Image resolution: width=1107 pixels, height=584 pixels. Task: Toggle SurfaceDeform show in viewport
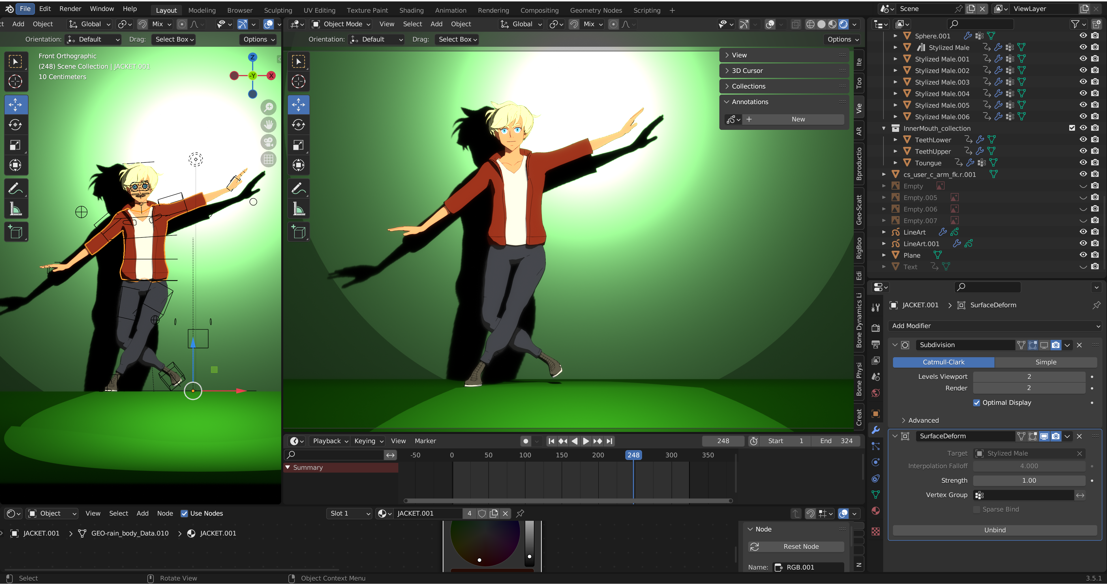point(1044,436)
